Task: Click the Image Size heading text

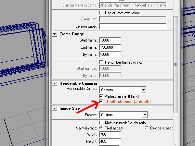Action: pos(70,108)
